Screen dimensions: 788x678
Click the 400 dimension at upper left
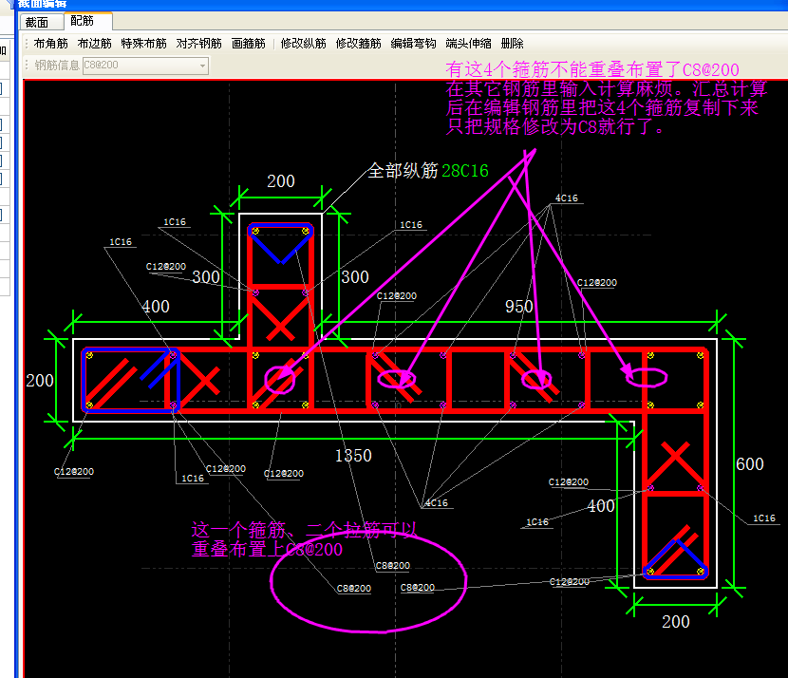(156, 307)
